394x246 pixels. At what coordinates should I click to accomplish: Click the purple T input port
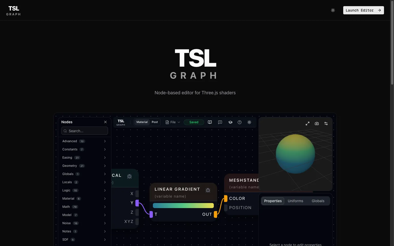151,214
